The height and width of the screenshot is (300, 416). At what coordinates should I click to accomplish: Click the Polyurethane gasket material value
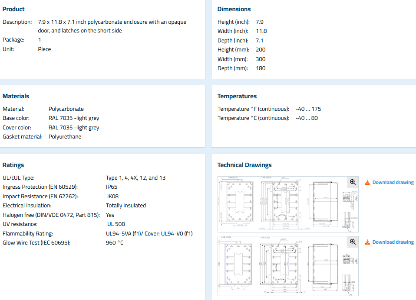[x=65, y=137]
